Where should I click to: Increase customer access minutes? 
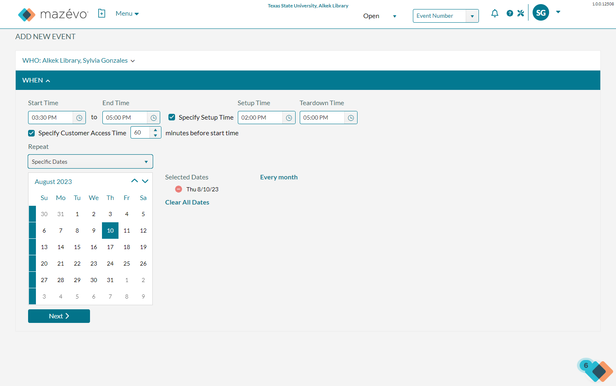point(155,130)
